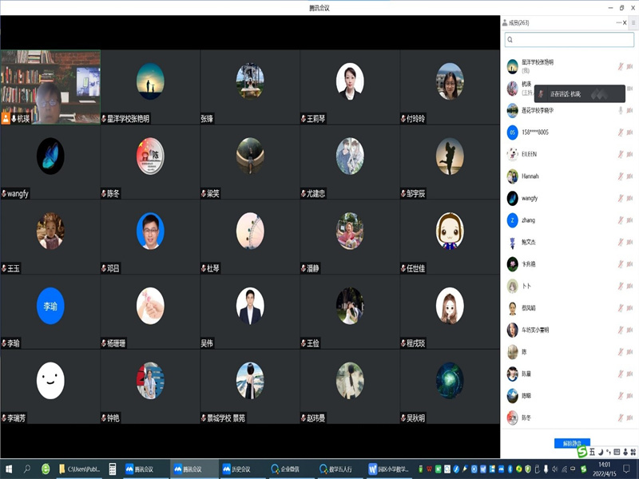Select the 邓昌 participant tile
The width and height of the screenshot is (639, 479).
(x=150, y=237)
